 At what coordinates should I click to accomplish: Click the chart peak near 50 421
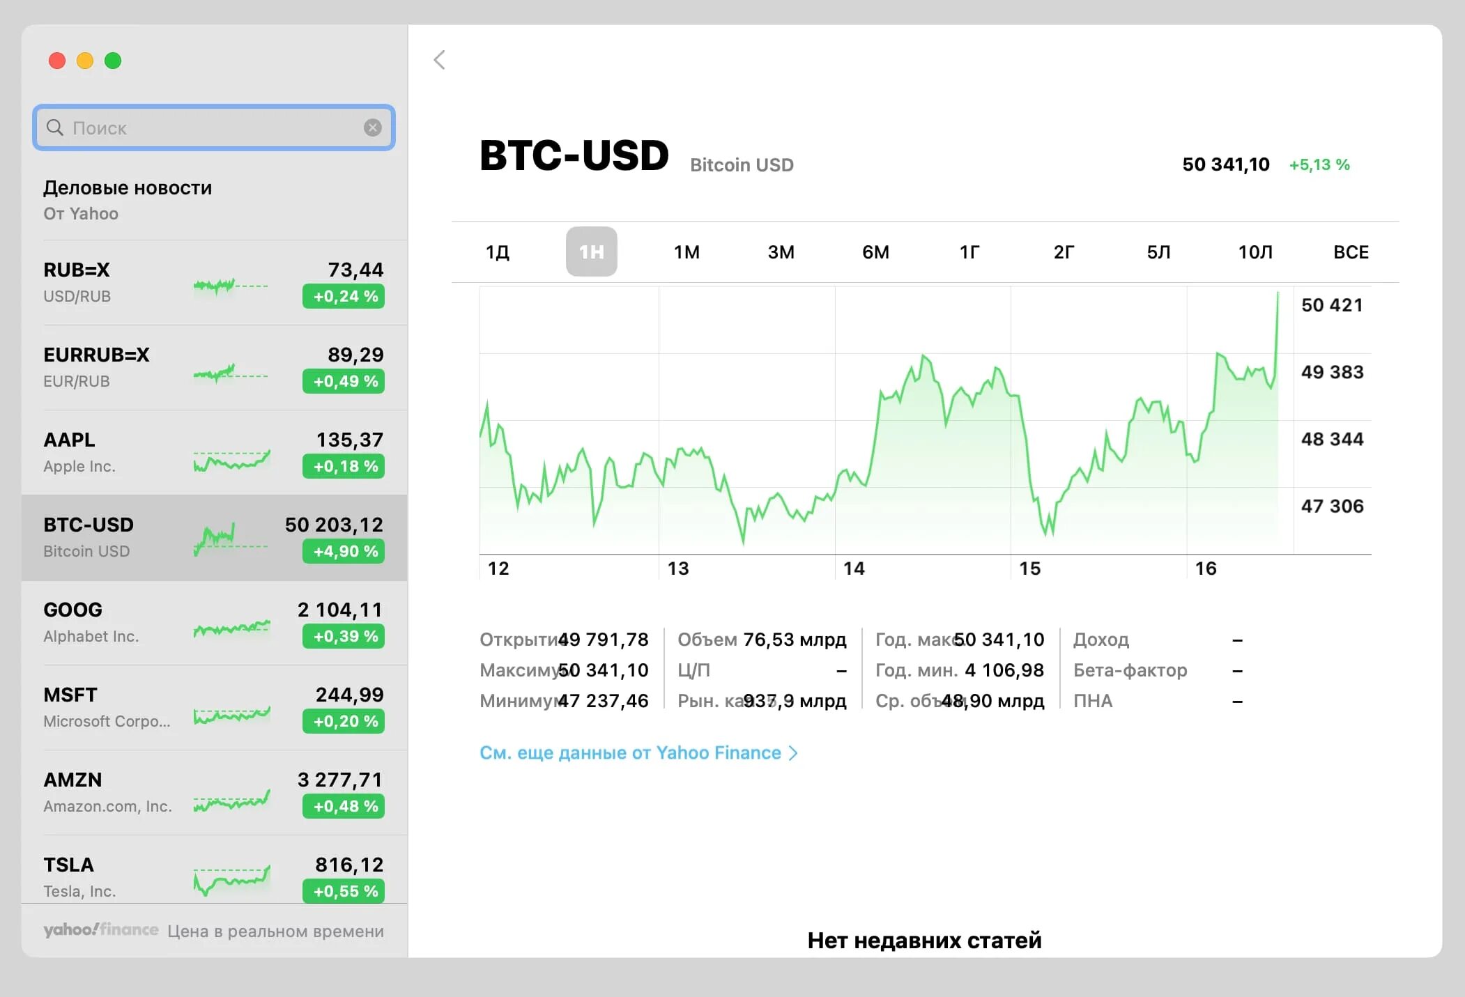click(1278, 294)
